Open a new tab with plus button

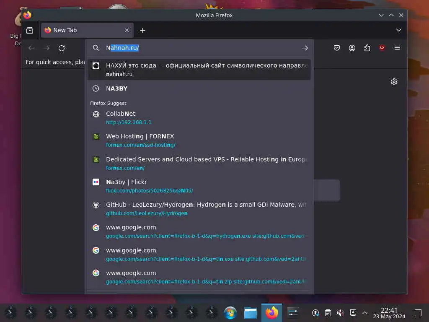click(x=142, y=30)
